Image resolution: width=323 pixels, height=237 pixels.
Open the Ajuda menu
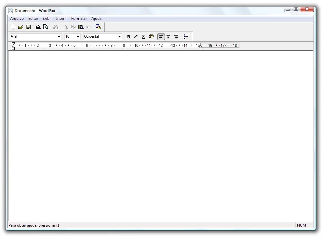coord(96,19)
